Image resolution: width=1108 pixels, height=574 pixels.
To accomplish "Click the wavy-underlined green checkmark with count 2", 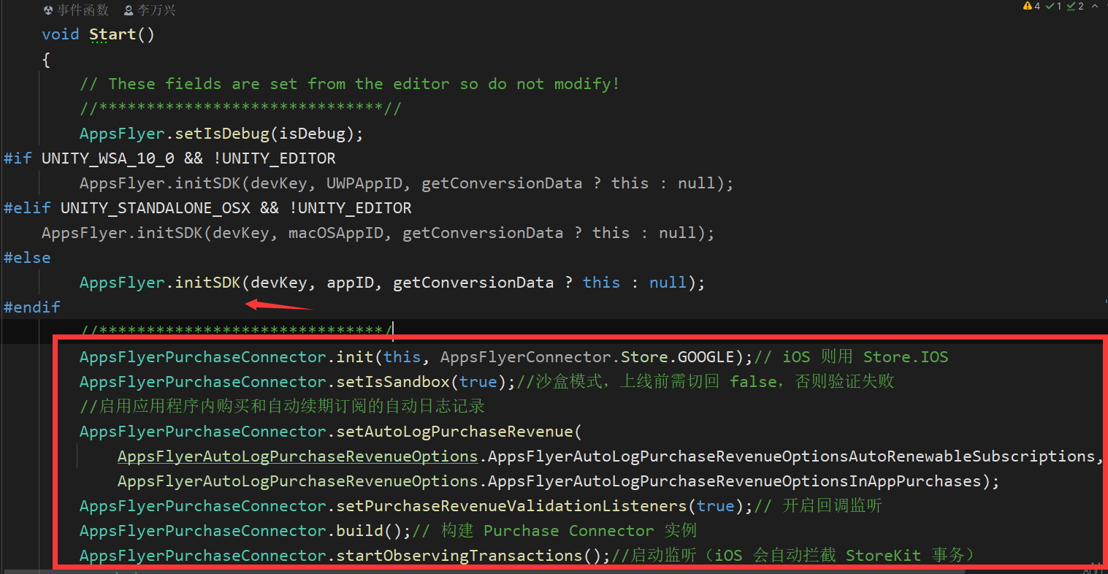I will (1071, 6).
